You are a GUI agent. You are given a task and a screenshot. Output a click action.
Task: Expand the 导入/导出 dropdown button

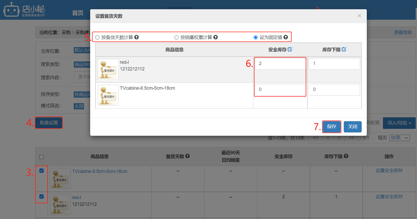pyautogui.click(x=399, y=123)
